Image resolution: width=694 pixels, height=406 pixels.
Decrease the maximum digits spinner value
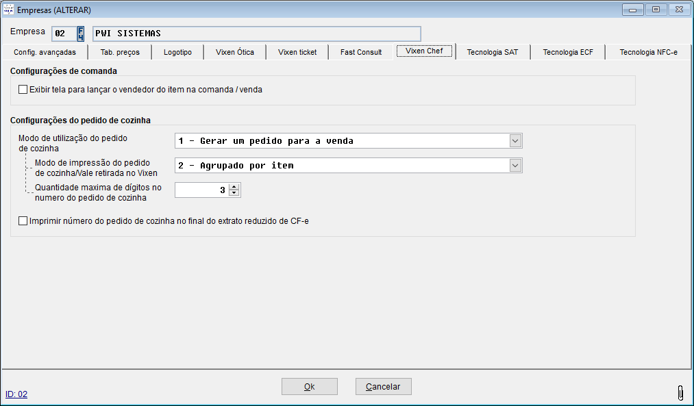[234, 193]
